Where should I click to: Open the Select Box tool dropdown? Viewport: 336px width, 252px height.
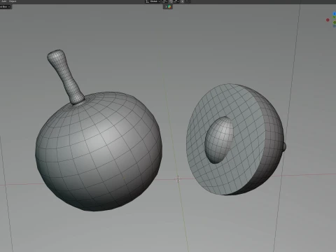click(x=5, y=7)
